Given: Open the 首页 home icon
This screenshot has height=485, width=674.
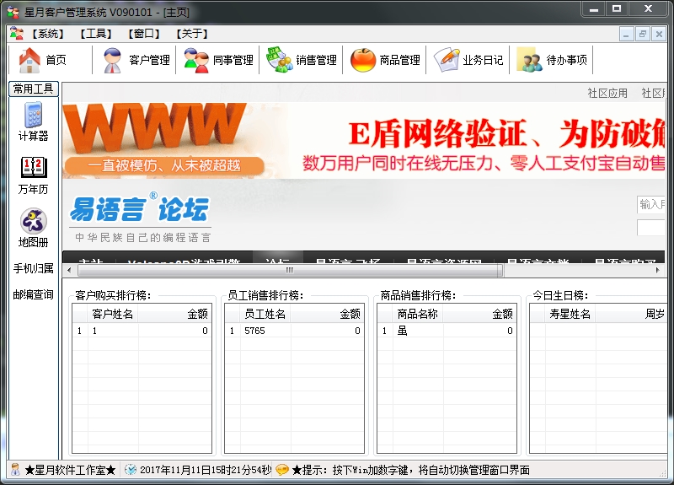Looking at the screenshot, I should click(x=29, y=60).
